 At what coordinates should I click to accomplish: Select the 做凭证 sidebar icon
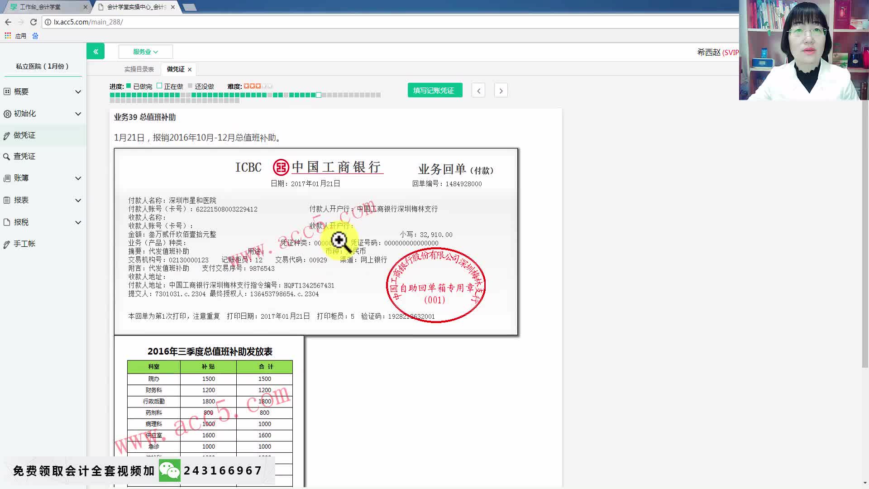point(7,135)
